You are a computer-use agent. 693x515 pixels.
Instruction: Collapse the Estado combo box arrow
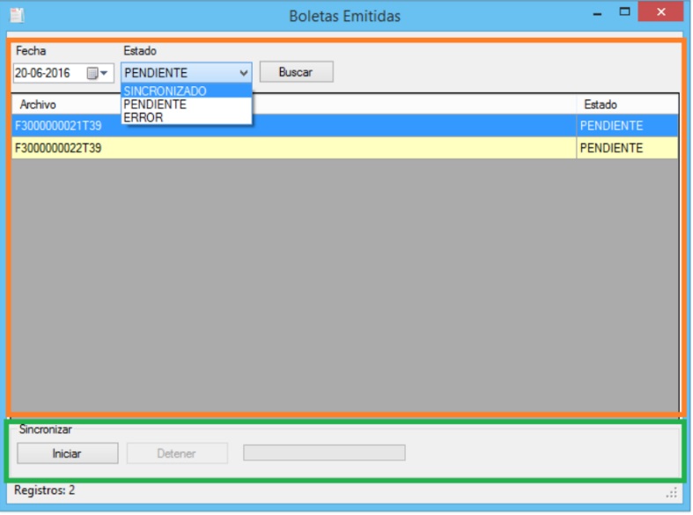(244, 73)
